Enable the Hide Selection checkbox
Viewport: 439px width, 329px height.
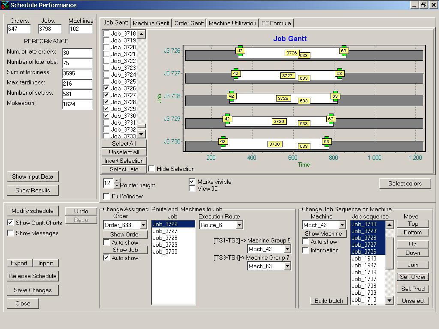pos(151,169)
